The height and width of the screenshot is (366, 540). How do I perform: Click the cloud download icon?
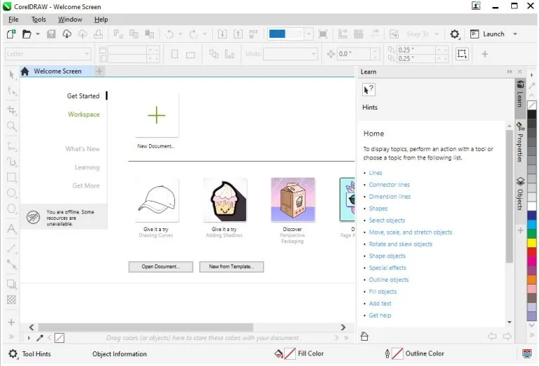tap(67, 34)
